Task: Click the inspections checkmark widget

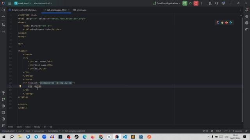Action: pyautogui.click(x=241, y=16)
